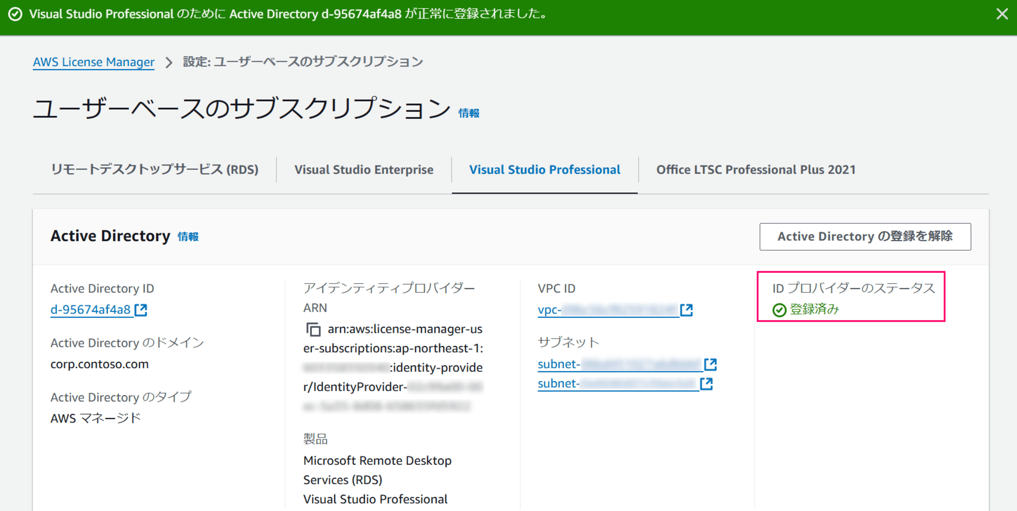Open the VPC ID link

608,310
